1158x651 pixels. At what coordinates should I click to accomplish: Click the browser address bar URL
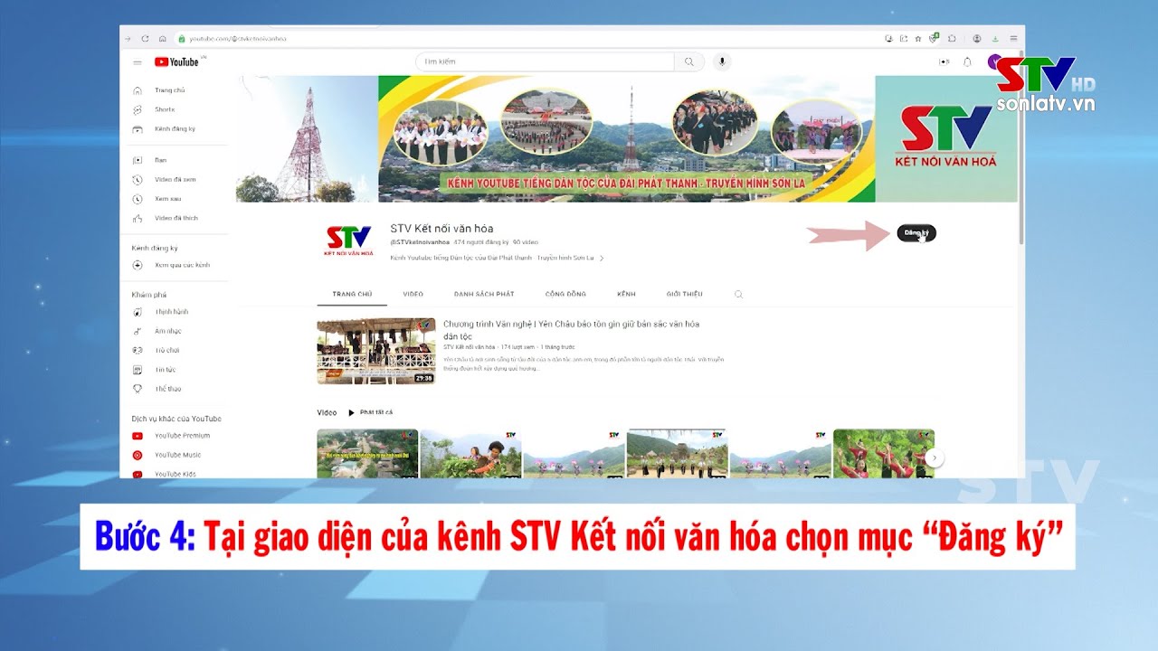click(x=237, y=39)
